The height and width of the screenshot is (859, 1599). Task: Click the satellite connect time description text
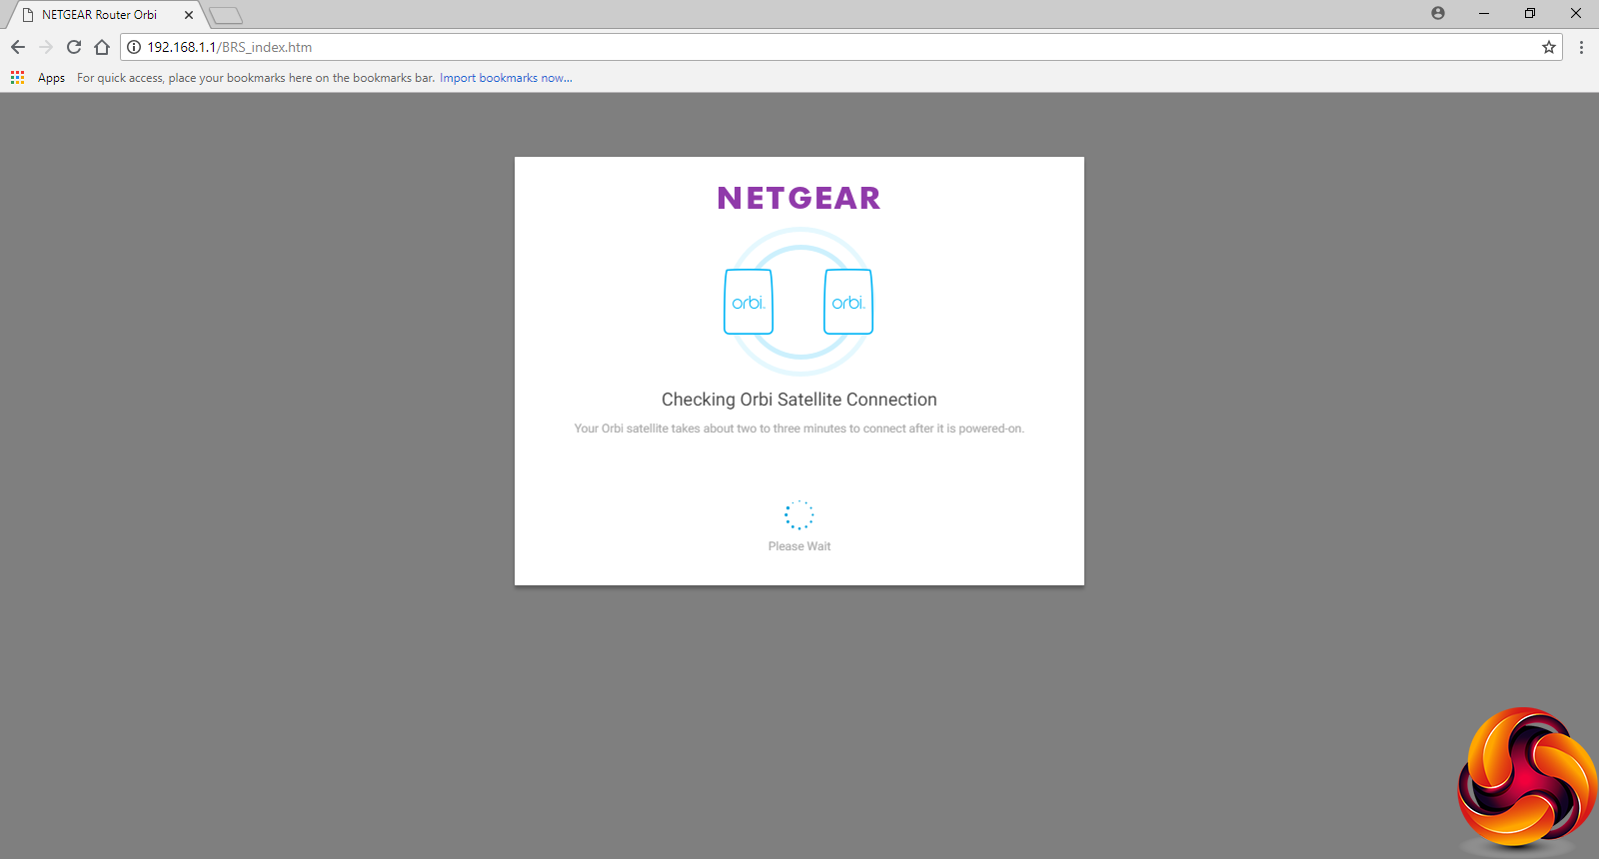[799, 429]
